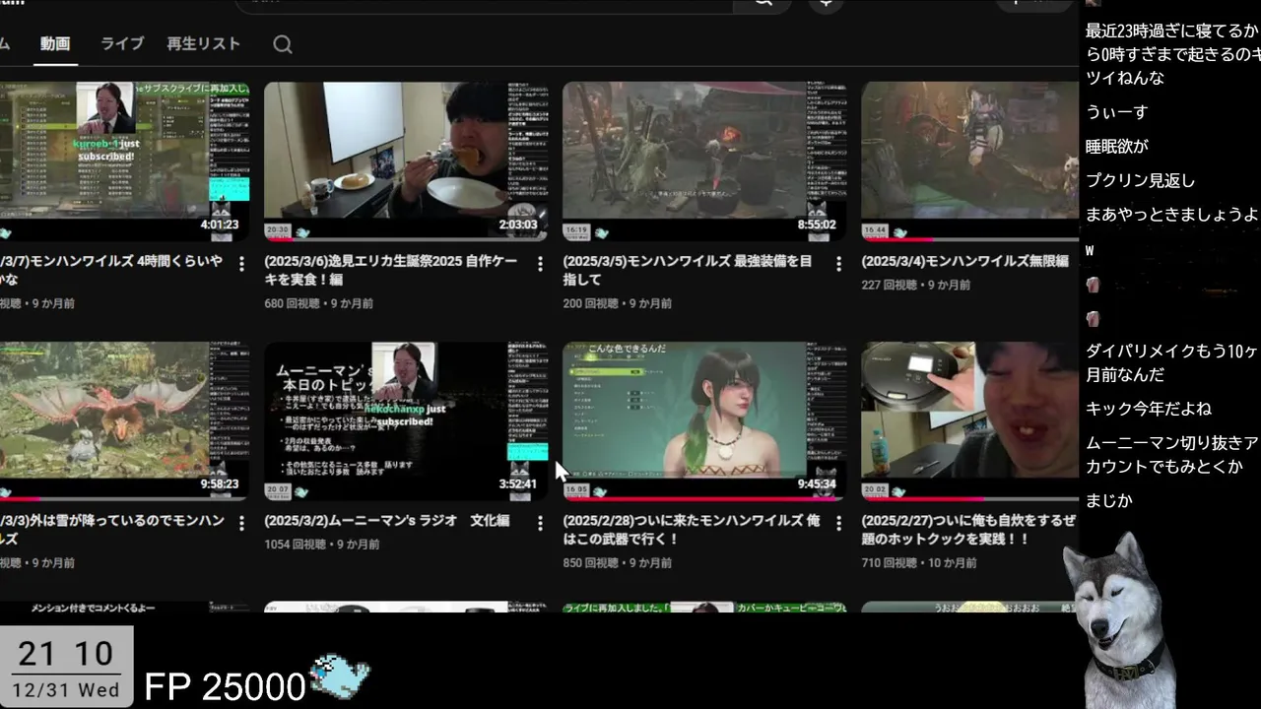
Task: Open the green-haired character creation thumbnail
Action: [704, 420]
